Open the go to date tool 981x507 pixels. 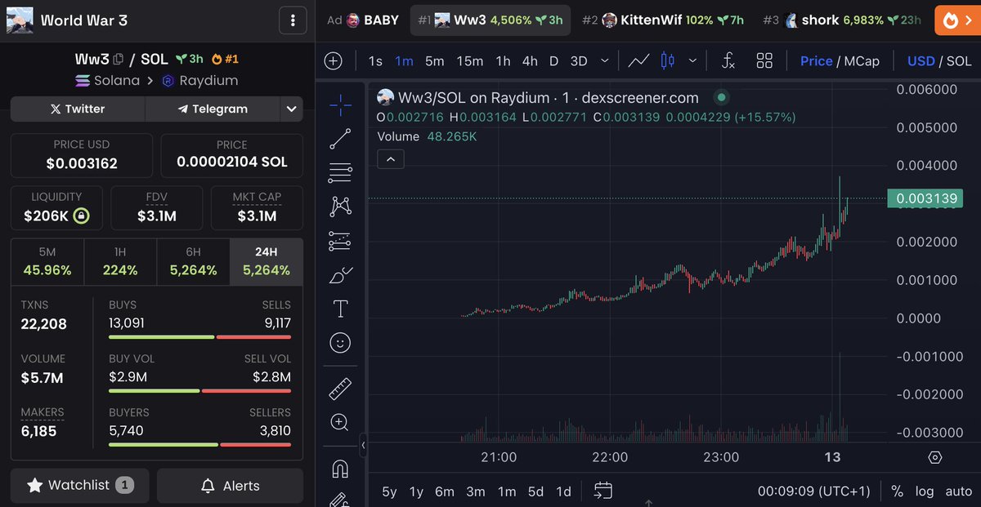pyautogui.click(x=603, y=491)
